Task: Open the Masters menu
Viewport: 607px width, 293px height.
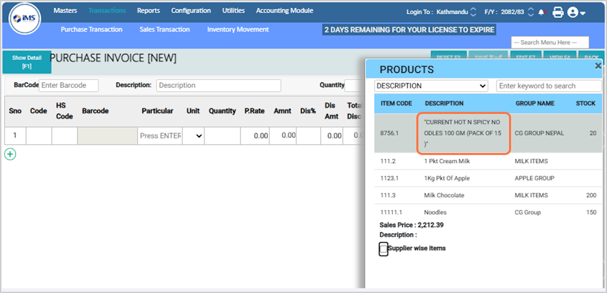Action: [x=65, y=11]
